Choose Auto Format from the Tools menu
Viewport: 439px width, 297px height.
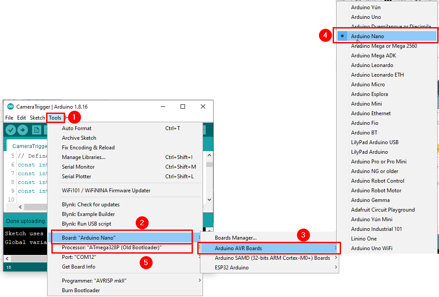(x=125, y=128)
